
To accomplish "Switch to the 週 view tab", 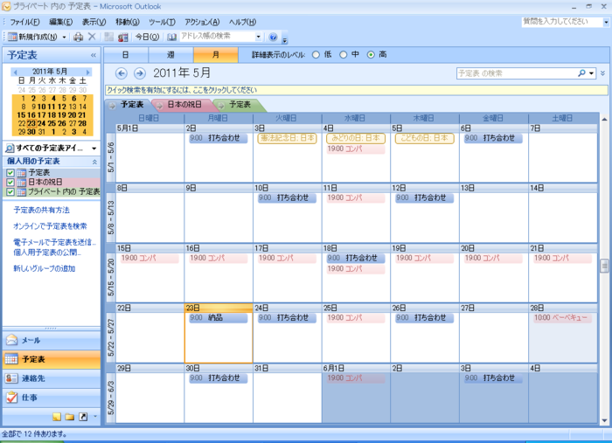I will click(171, 55).
